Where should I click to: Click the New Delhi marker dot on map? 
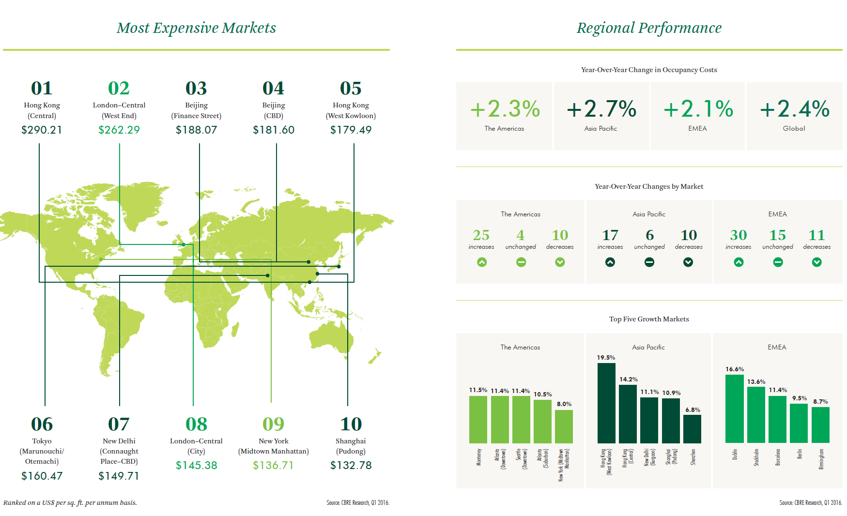point(268,275)
